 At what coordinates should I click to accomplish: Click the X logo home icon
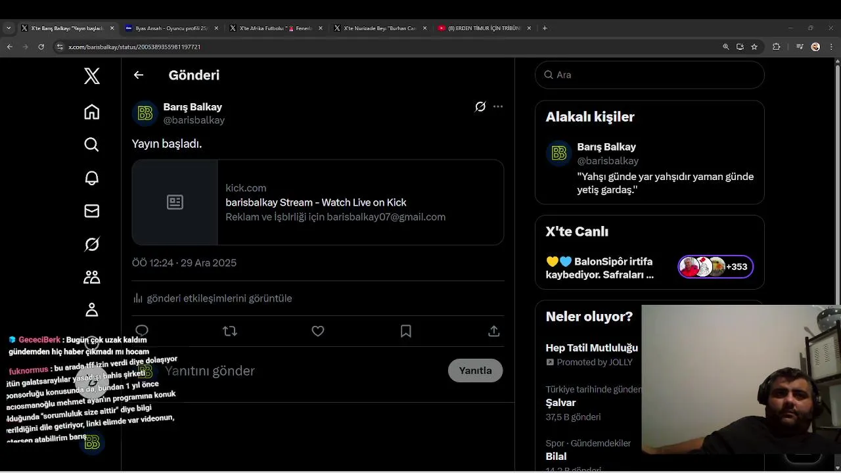(x=92, y=76)
